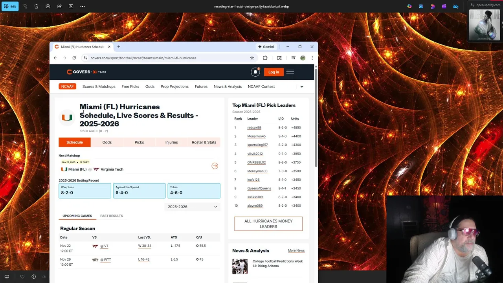503x283 pixels.
Task: Click All Hurricanes Money Leaders button
Action: pyautogui.click(x=268, y=224)
